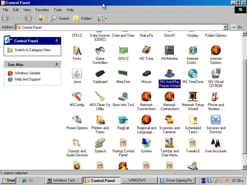The height and width of the screenshot is (185, 247).
Task: Open MS AutoPlay Repair Wizard icon
Action: point(170,73)
